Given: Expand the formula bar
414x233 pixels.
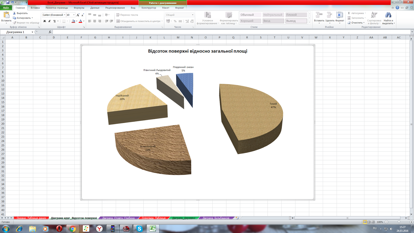Looking at the screenshot, I should click(x=412, y=32).
